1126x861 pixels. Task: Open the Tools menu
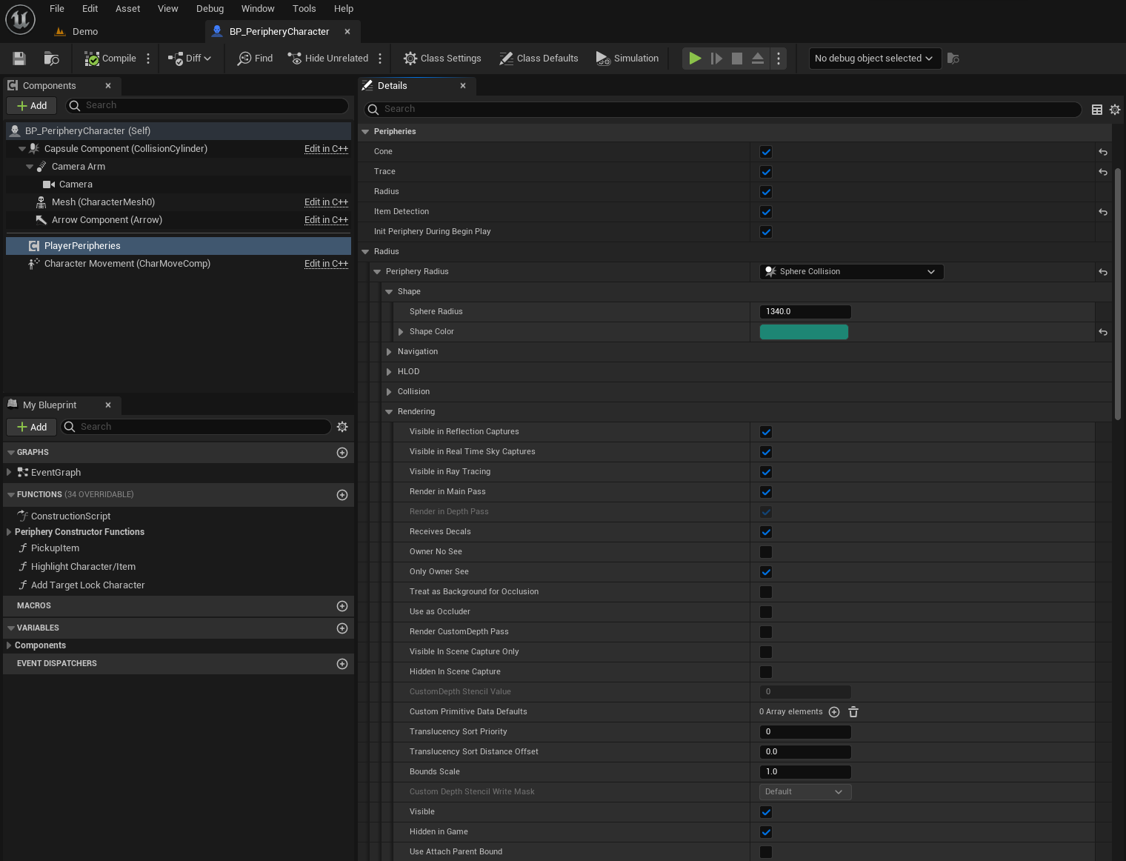[304, 9]
